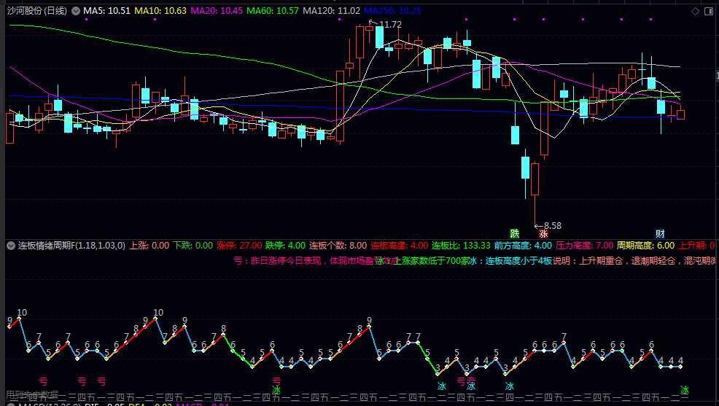Click the 连板高度: 4.00 indicator value
The image size is (719, 406).
(400, 246)
